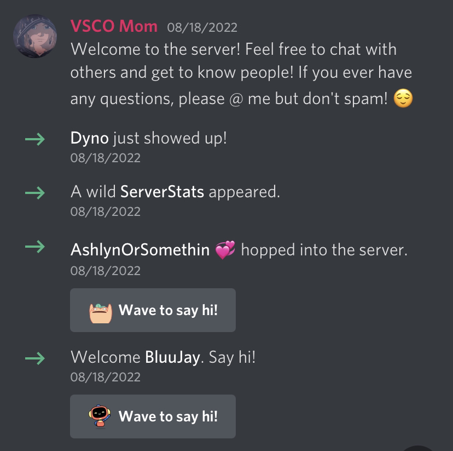
Task: Click the date under Dyno's join message
Action: pos(106,158)
